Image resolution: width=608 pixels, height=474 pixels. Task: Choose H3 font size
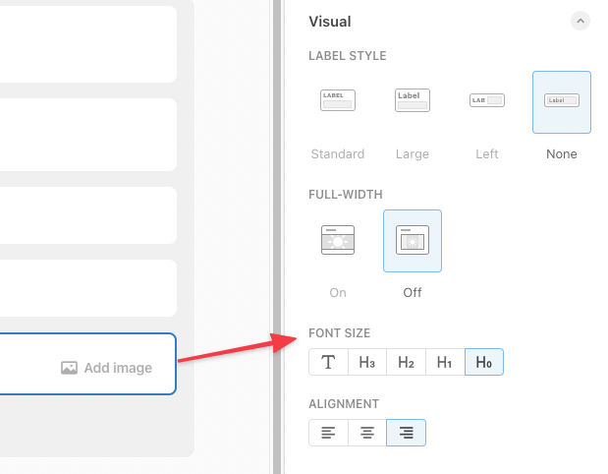[367, 363]
